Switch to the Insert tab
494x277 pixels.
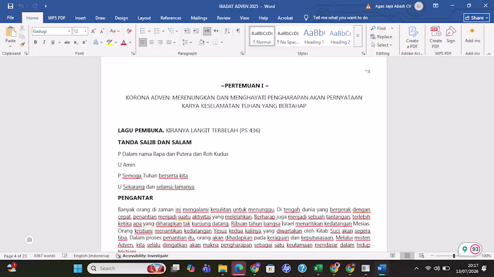tap(80, 18)
